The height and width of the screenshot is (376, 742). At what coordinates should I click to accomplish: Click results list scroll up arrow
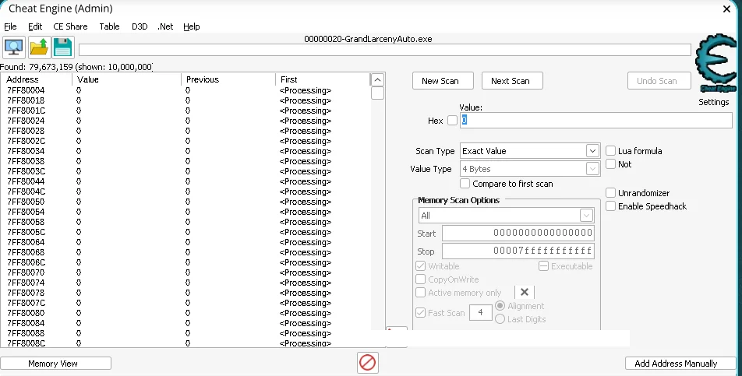click(377, 80)
